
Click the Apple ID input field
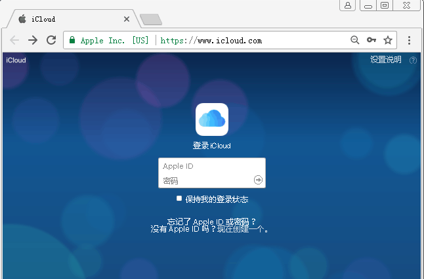click(x=212, y=165)
